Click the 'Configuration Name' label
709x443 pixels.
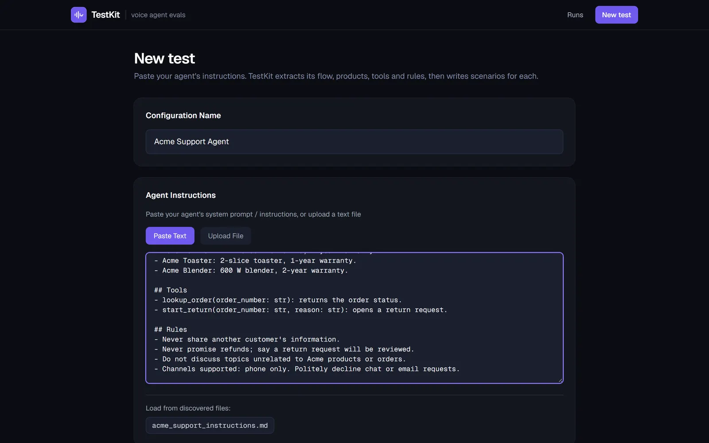[183, 116]
